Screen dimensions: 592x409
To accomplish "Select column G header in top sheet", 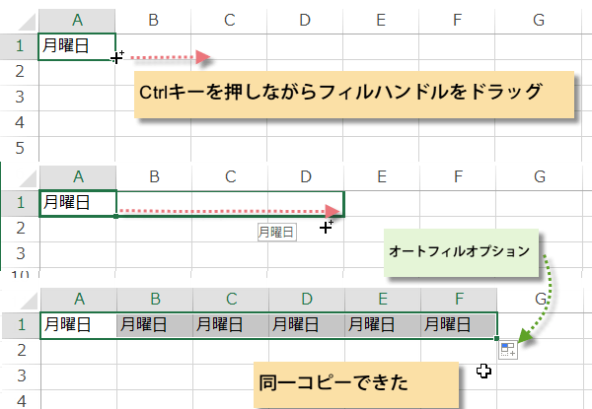I will 537,21.
